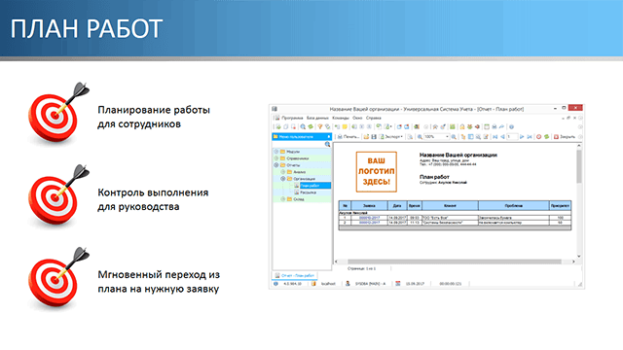The height and width of the screenshot is (350, 623).
Task: Select the Рассылка report item
Action: (x=308, y=192)
